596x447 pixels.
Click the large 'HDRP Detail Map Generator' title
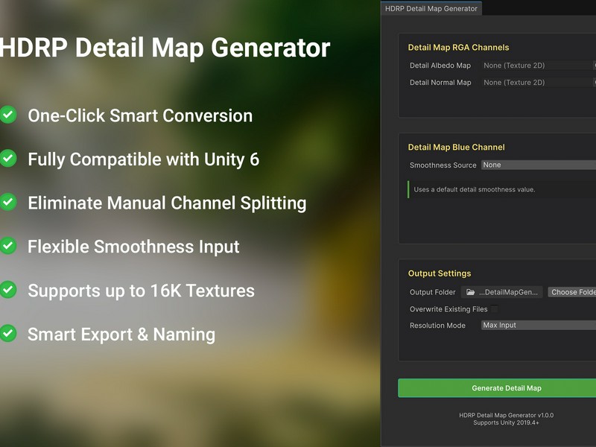[x=165, y=48]
